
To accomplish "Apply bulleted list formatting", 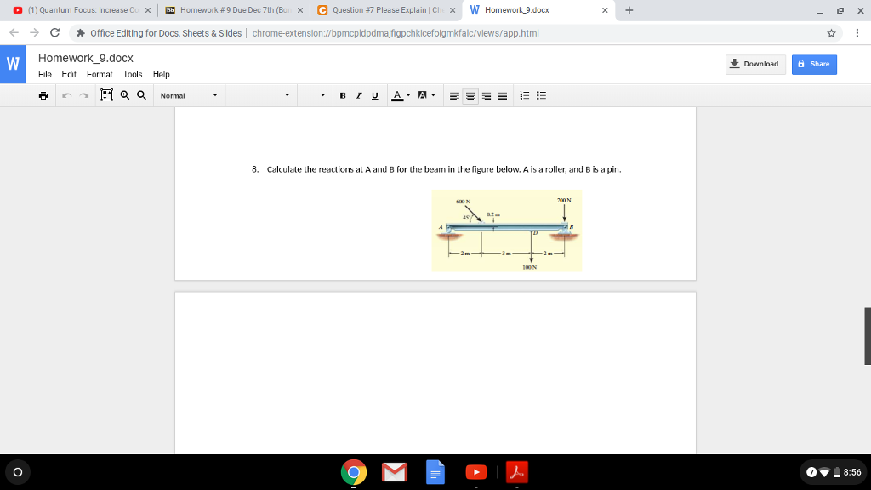I will click(x=541, y=94).
